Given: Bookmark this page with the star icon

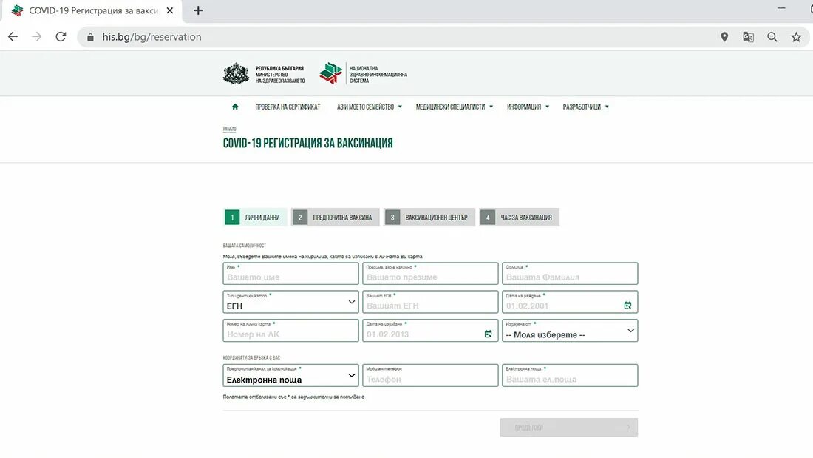Looking at the screenshot, I should (x=797, y=37).
